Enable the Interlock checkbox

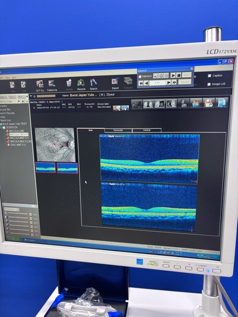[140, 77]
